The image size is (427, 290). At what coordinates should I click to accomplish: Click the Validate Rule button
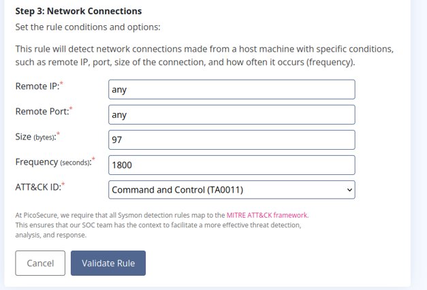coord(108,263)
